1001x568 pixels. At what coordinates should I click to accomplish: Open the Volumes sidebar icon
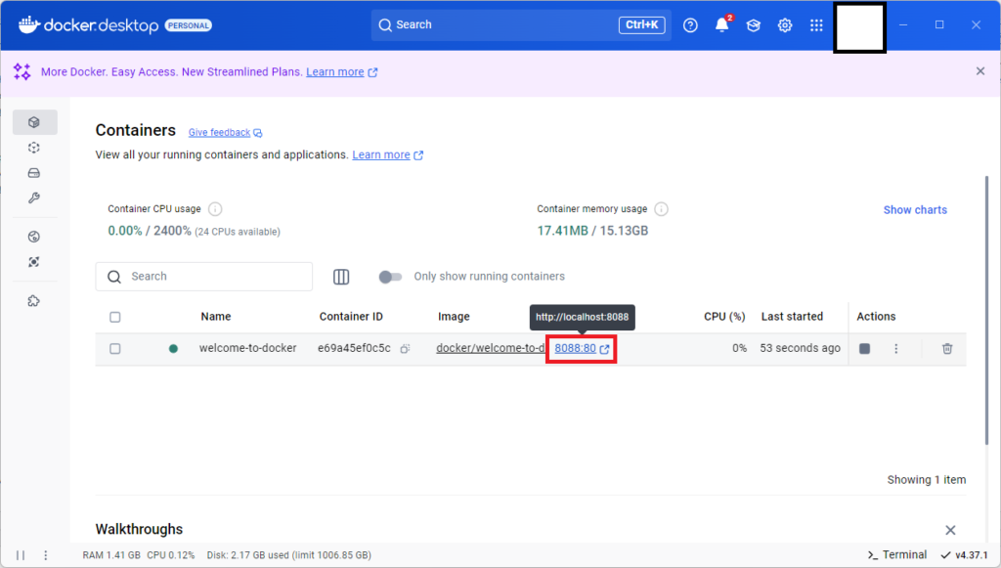pyautogui.click(x=34, y=173)
